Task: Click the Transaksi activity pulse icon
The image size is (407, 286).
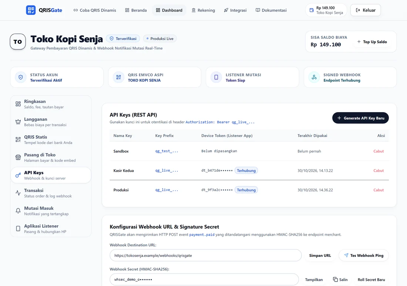Action: (x=18, y=193)
